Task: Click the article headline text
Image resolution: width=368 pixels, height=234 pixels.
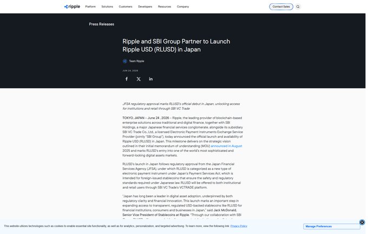Action: point(176,45)
